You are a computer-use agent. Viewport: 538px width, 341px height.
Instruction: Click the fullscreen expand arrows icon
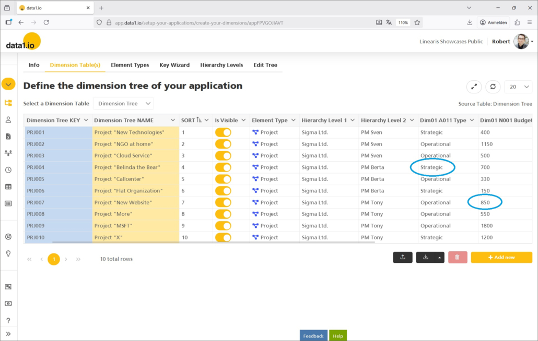coord(474,87)
